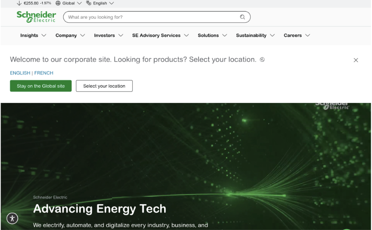The width and height of the screenshot is (372, 230).
Task: Expand SE Advisory Services chevron
Action: tap(186, 35)
